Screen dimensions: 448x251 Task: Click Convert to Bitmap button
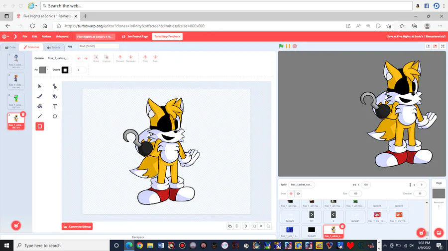77,227
